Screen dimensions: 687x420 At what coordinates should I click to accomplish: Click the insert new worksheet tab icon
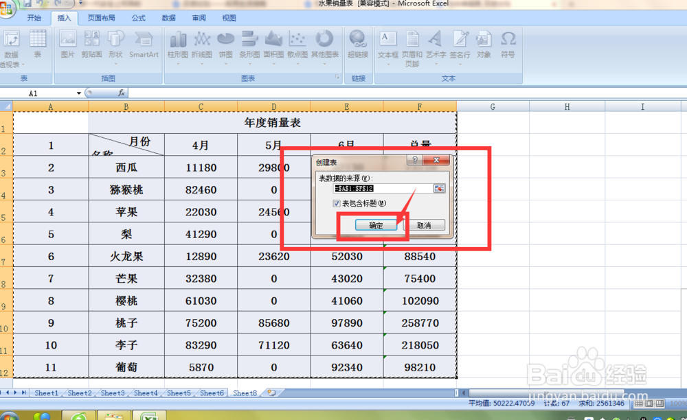271,393
